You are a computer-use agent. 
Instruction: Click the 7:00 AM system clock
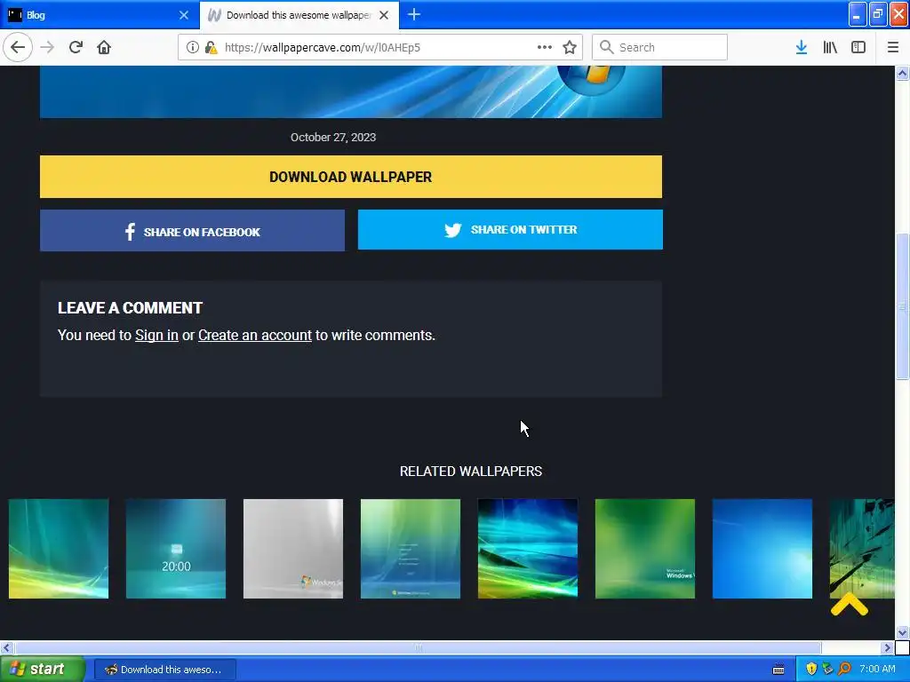(877, 669)
